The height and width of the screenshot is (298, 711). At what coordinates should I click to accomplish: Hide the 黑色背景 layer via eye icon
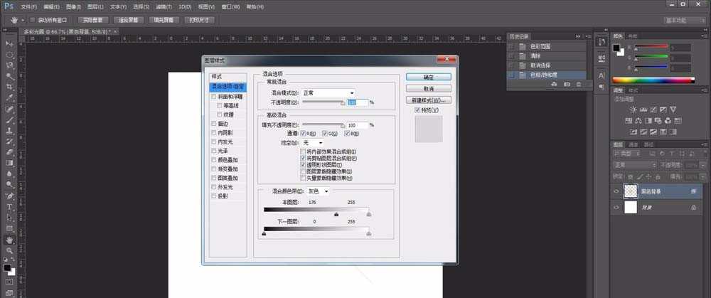(616, 191)
